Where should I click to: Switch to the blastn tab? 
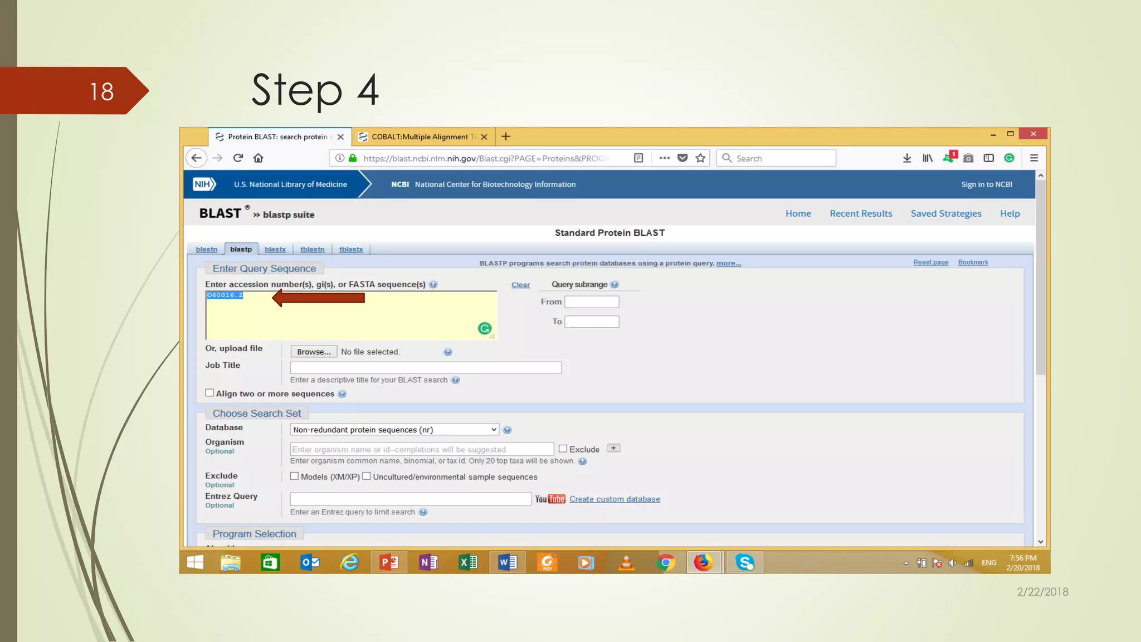tap(207, 249)
